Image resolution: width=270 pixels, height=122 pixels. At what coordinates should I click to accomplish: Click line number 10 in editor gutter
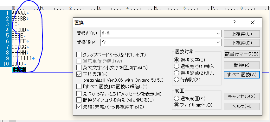[x=6, y=64]
